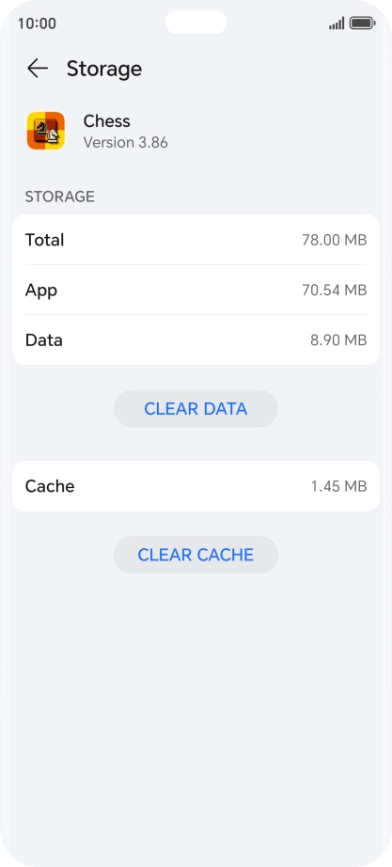Tap the Version 3.86 text
392x867 pixels.
(126, 143)
